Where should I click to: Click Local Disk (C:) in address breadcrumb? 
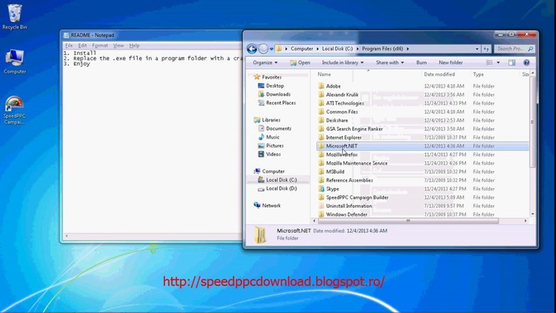(337, 49)
